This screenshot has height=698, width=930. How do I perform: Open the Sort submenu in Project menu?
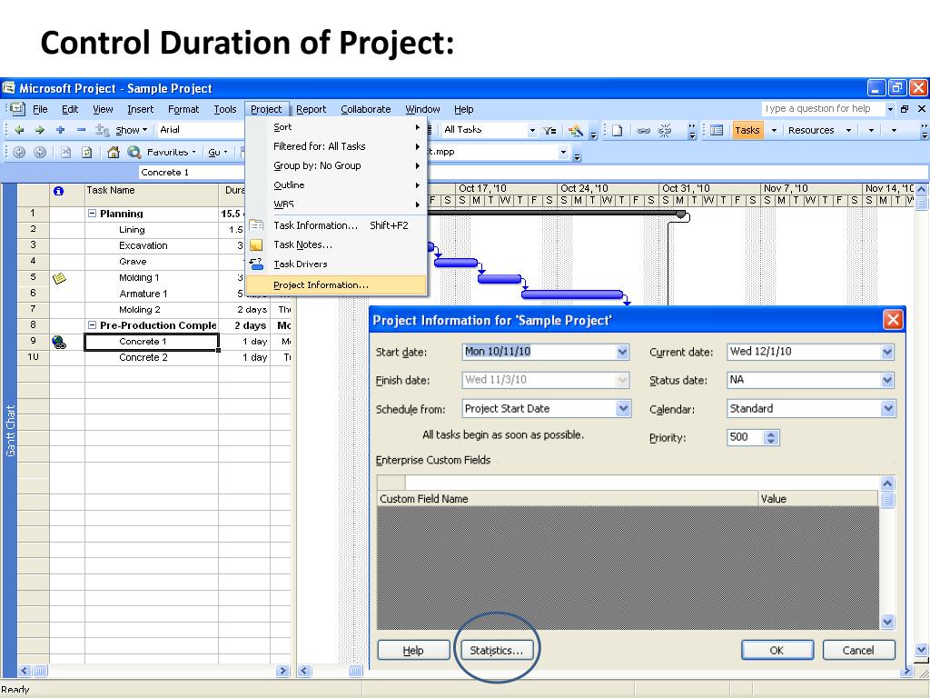click(x=336, y=127)
